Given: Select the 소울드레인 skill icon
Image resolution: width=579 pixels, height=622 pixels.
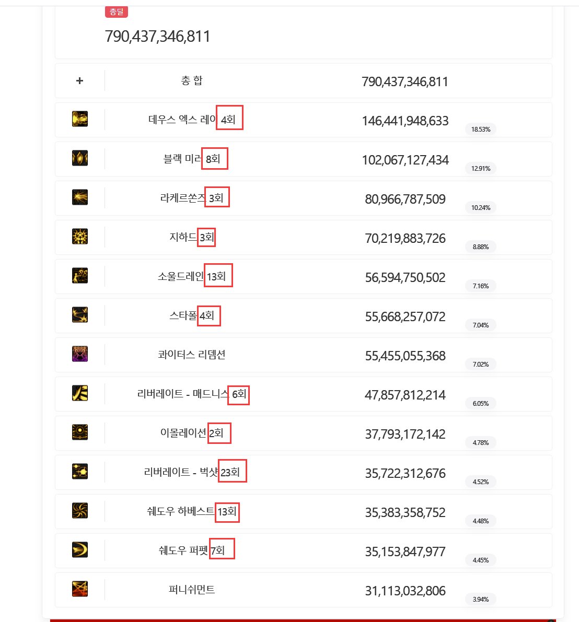Looking at the screenshot, I should pyautogui.click(x=80, y=276).
